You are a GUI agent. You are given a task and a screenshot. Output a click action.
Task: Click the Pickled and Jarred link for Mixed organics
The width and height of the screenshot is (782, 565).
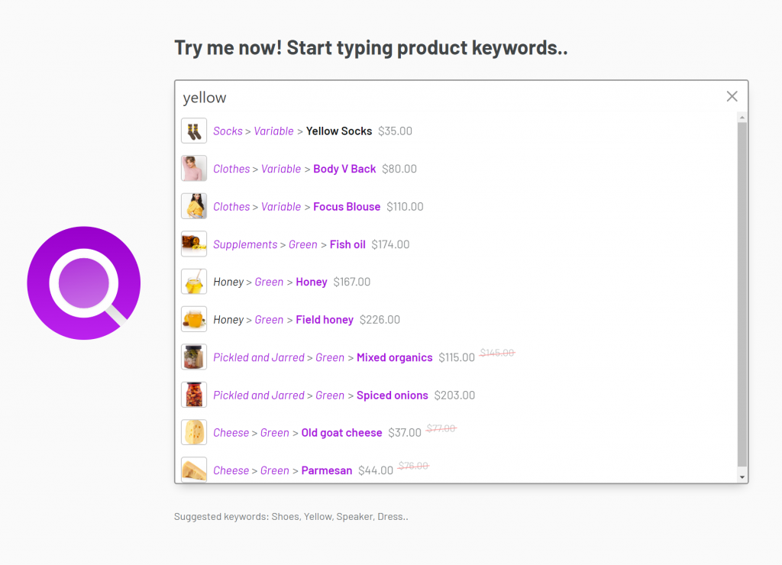pos(258,357)
